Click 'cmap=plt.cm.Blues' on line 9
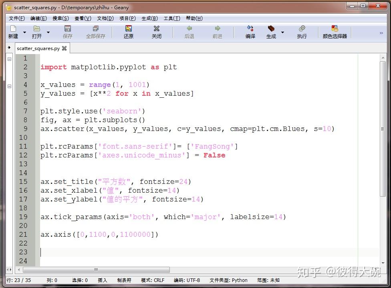The height and width of the screenshot is (288, 391). (x=267, y=129)
